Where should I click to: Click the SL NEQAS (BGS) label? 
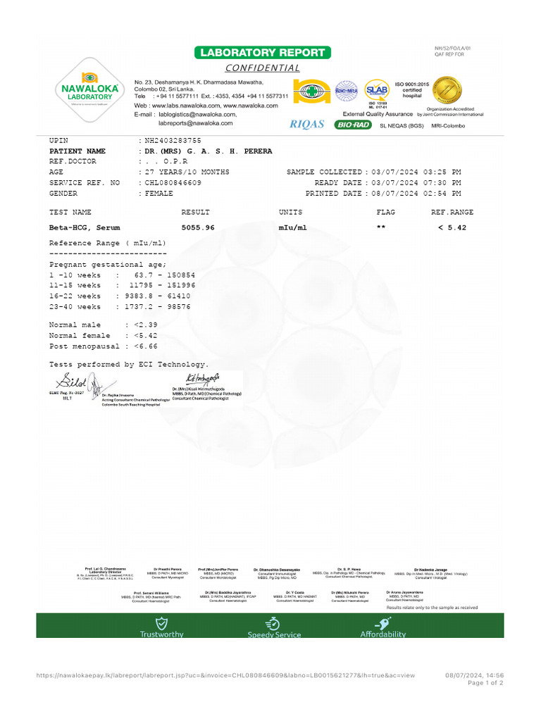tap(402, 126)
